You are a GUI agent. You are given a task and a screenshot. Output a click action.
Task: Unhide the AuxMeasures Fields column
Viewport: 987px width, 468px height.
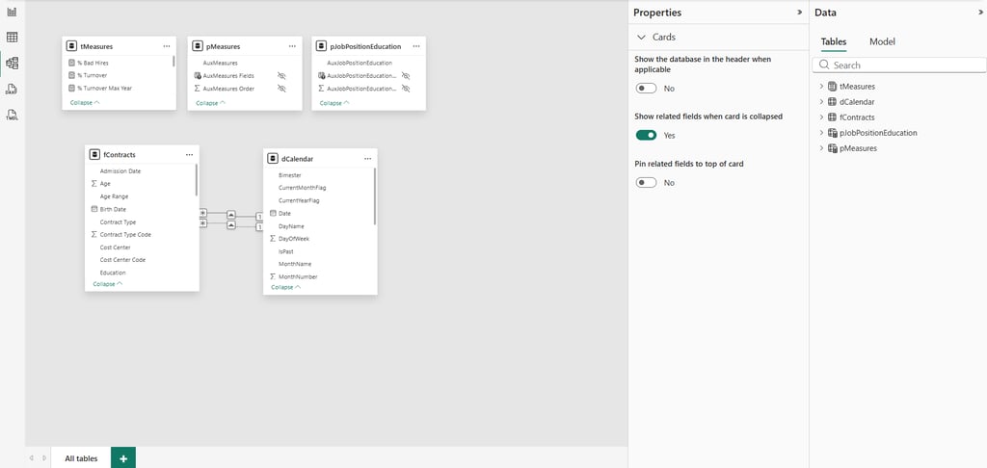281,75
